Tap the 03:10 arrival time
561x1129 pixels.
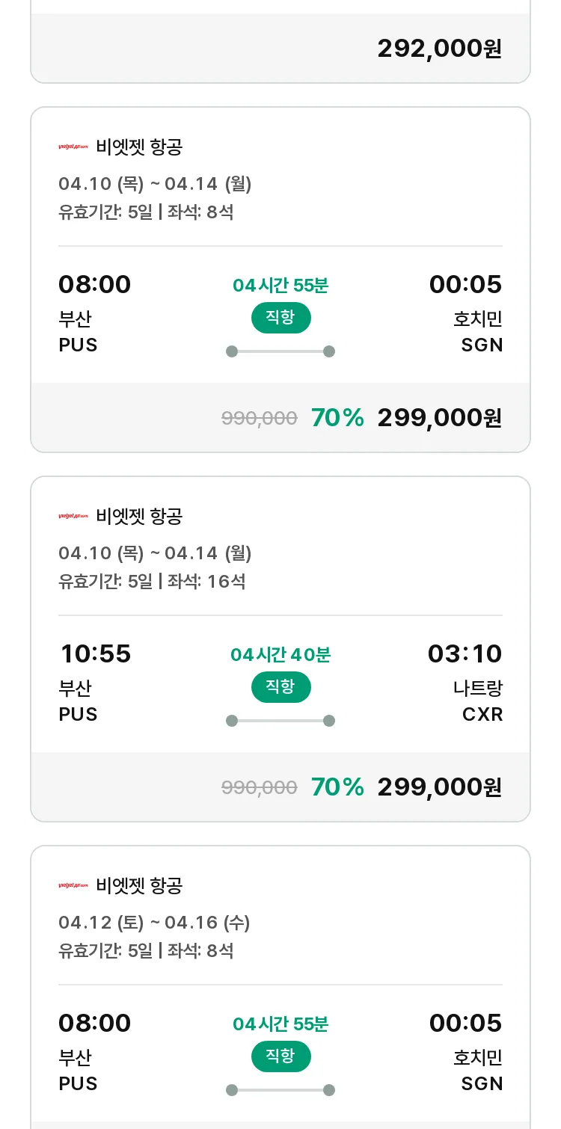pyautogui.click(x=465, y=654)
